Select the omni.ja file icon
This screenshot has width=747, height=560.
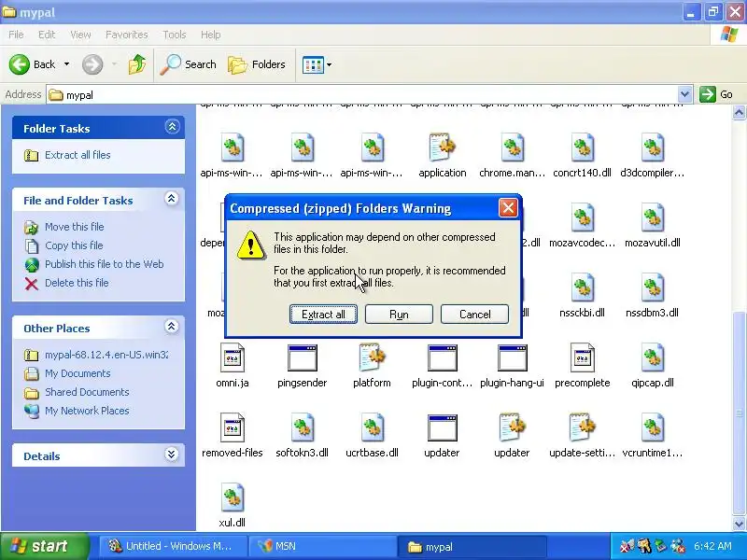click(232, 357)
